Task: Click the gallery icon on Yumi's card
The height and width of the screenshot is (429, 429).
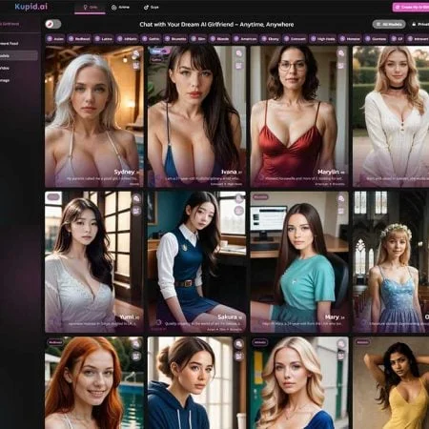Action: tap(136, 211)
